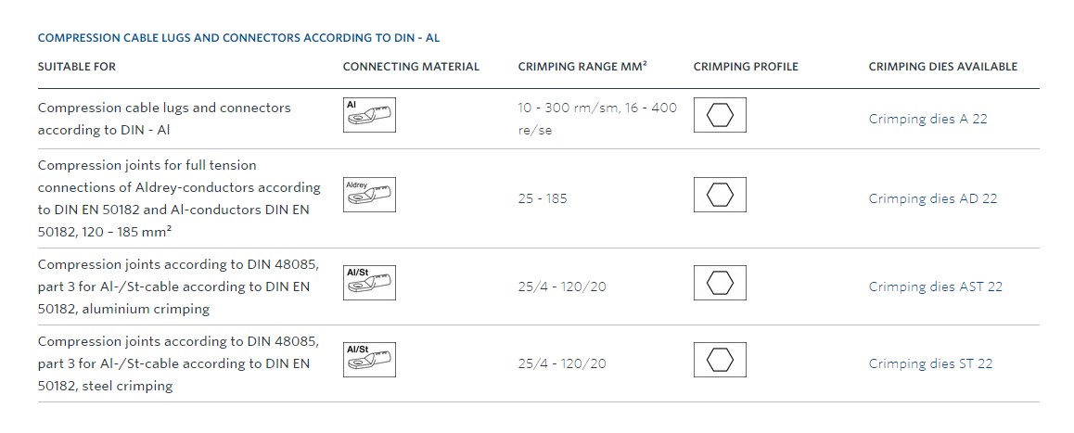Image resolution: width=1074 pixels, height=433 pixels.
Task: Click Al/St lug icon for aluminium crimping
Action: point(369,283)
